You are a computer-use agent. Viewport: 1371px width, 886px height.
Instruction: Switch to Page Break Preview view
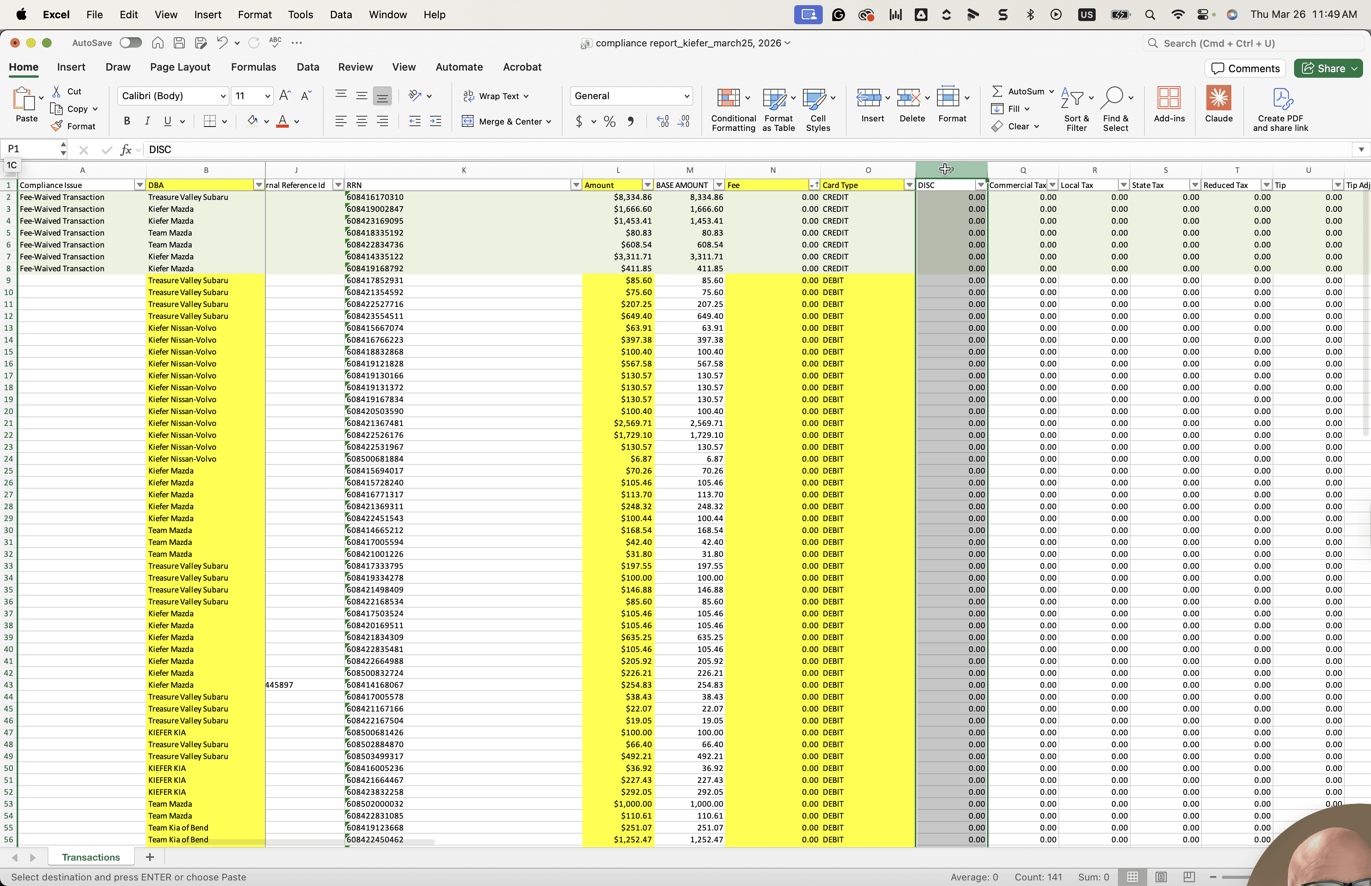click(1189, 877)
